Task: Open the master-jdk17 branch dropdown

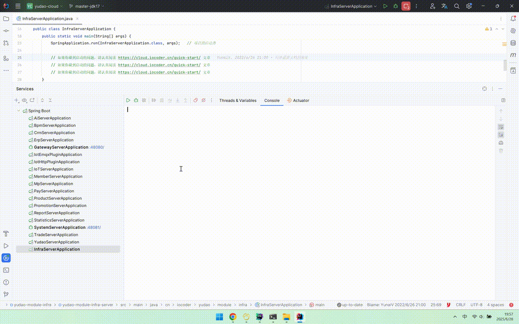Action: click(x=86, y=6)
